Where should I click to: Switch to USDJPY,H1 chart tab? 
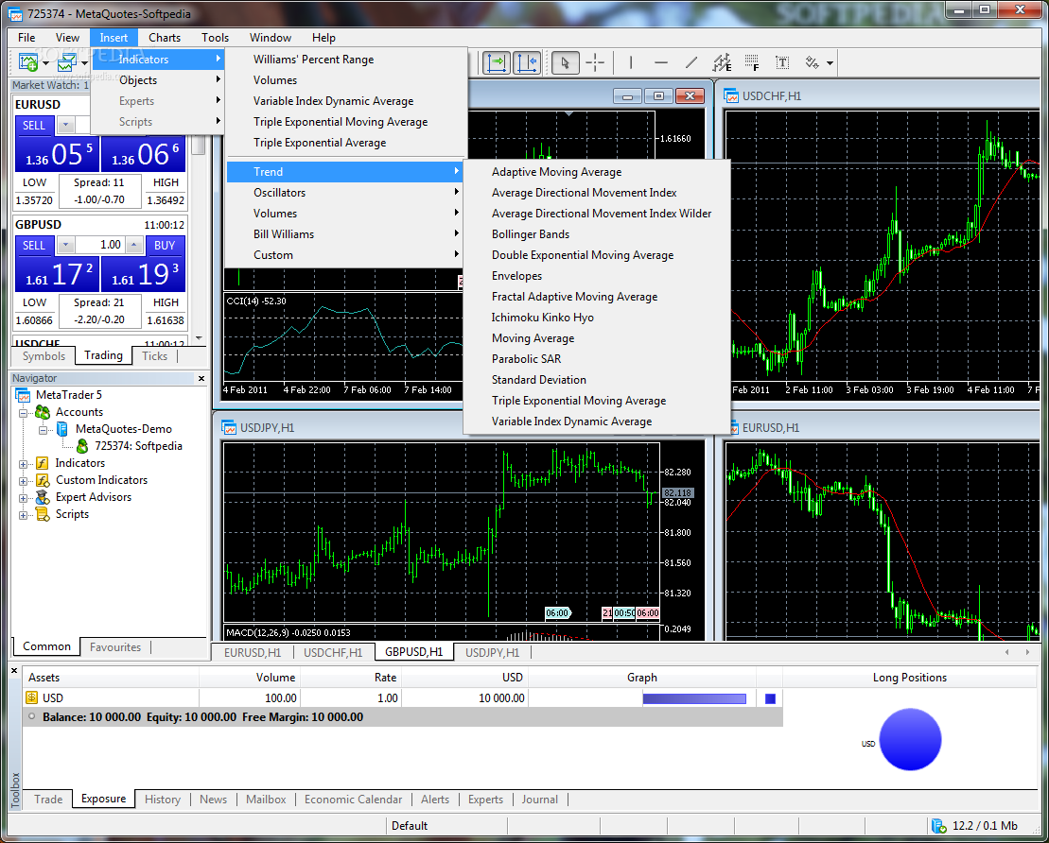(493, 652)
